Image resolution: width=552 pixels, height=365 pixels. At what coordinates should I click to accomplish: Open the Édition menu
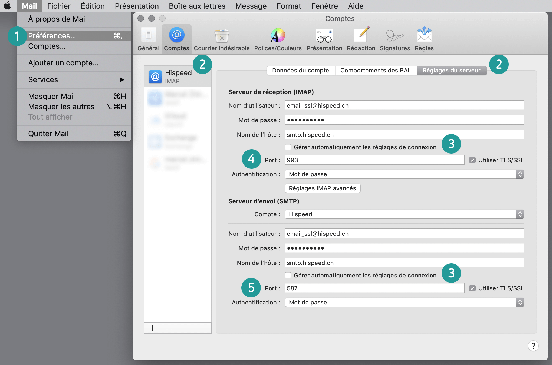coord(93,6)
